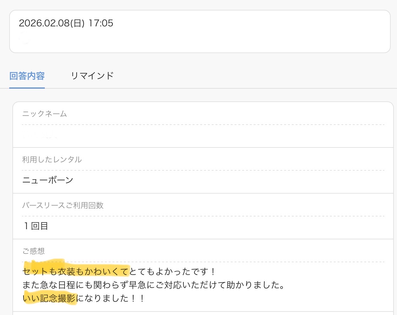
Task: Click highlighted text セットも衣装もかわいくて
Action: (x=76, y=271)
